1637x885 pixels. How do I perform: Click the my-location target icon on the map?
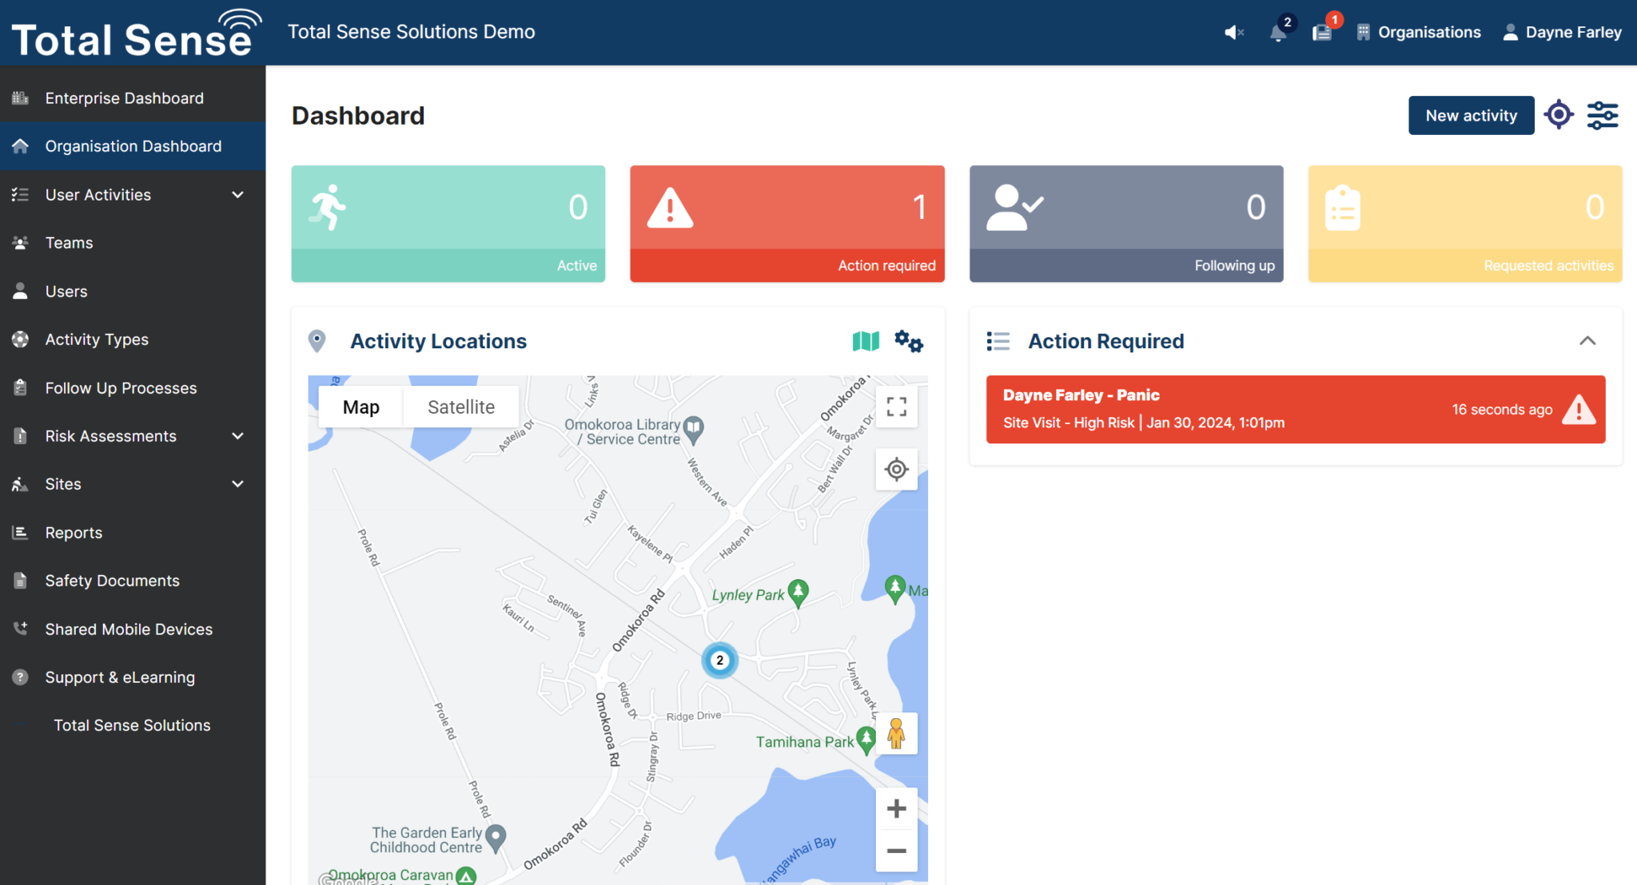click(896, 470)
